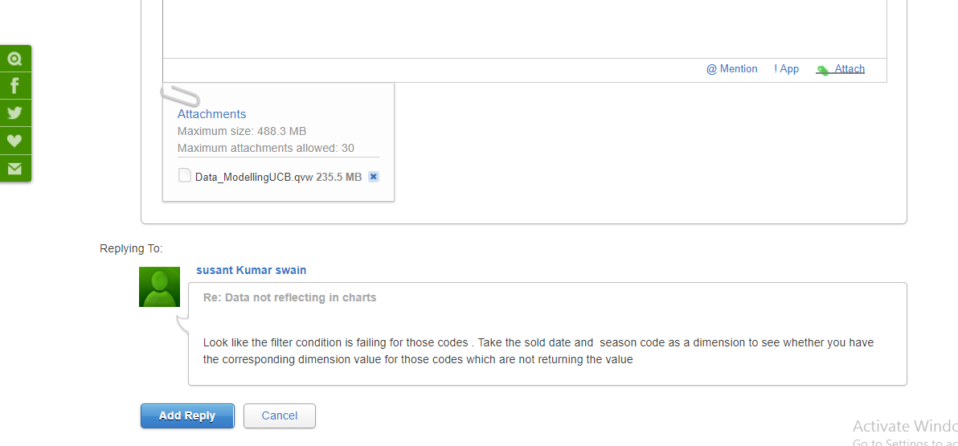This screenshot has height=446, width=958.
Task: Click the heart icon in the sidebar
Action: 15,141
